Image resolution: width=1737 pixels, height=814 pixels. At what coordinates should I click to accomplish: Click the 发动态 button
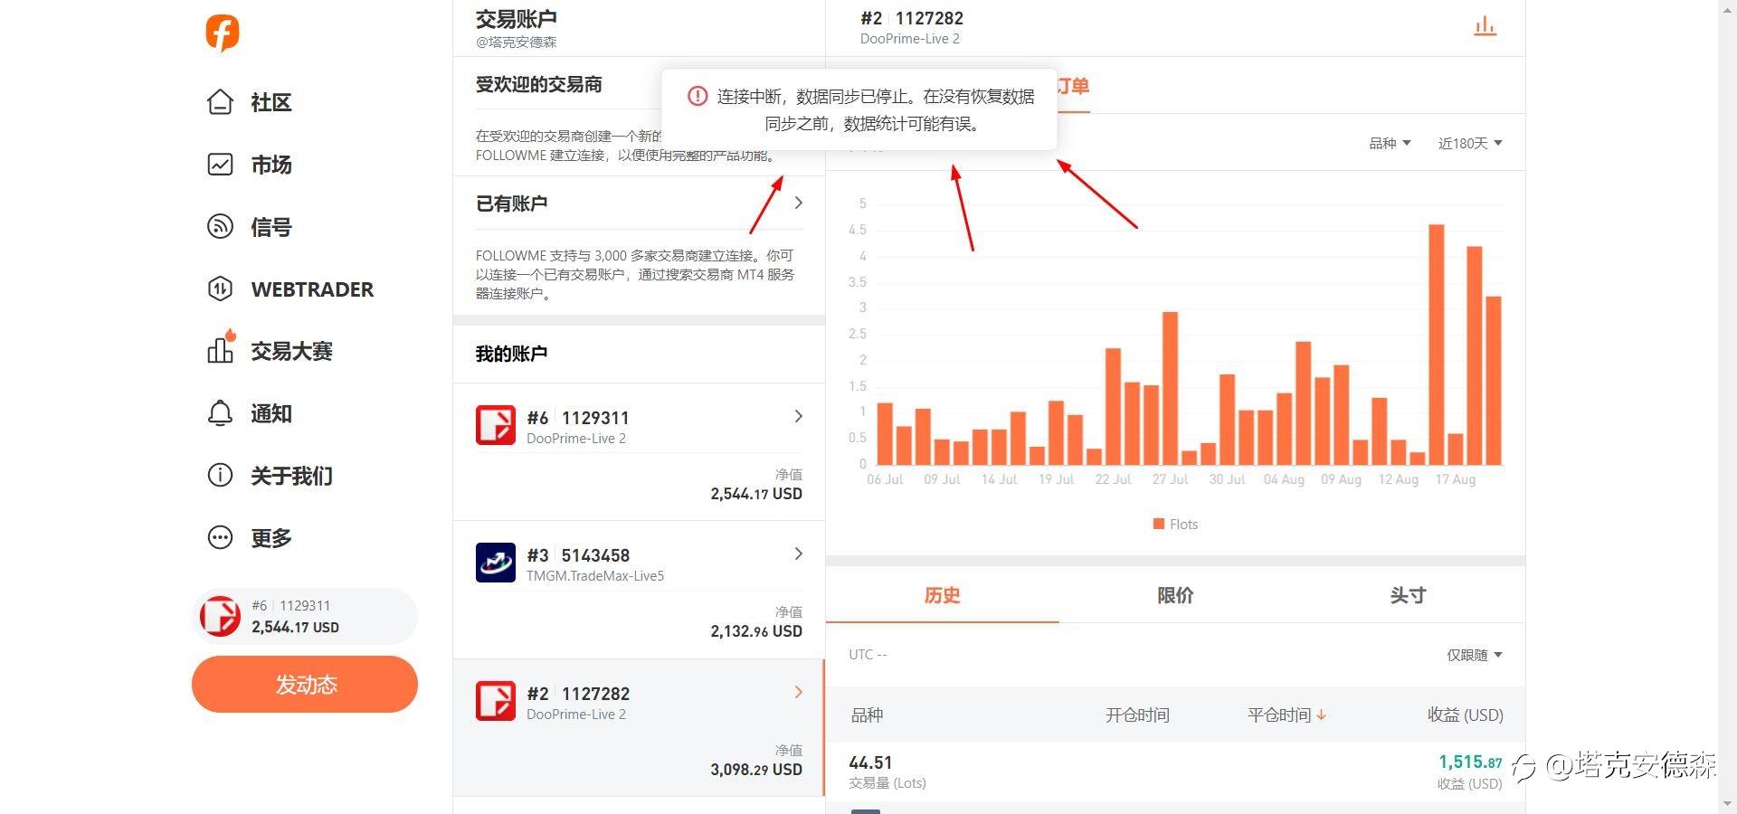tap(305, 685)
